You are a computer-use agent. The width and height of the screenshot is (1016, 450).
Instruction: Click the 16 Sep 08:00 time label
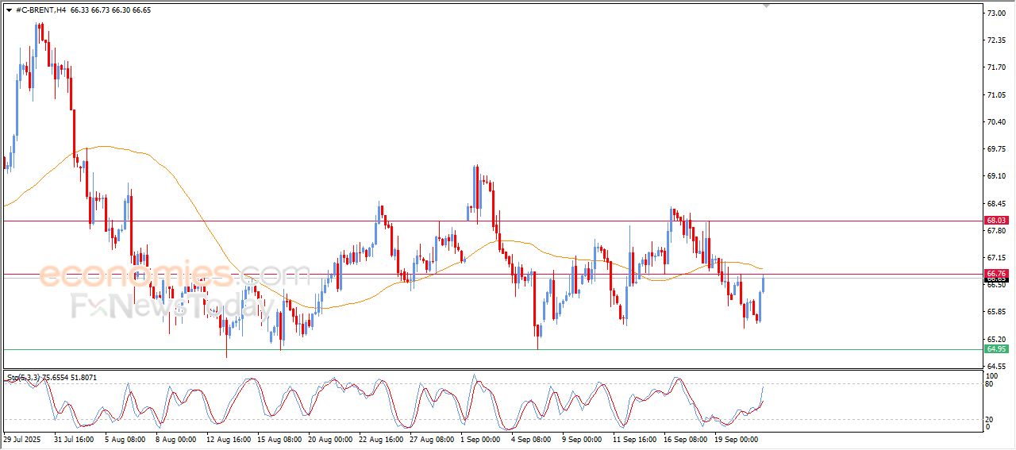tap(686, 438)
